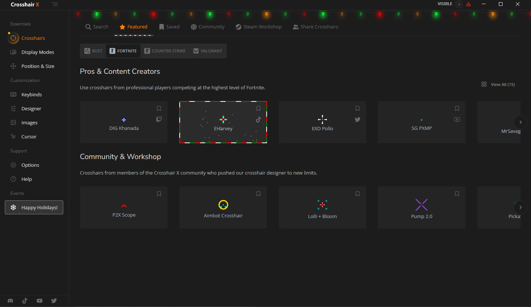Click the YouTube icon in sidebar footer

(40, 301)
